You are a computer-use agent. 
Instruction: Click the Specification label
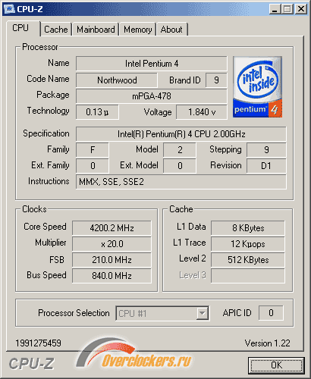tap(46, 133)
